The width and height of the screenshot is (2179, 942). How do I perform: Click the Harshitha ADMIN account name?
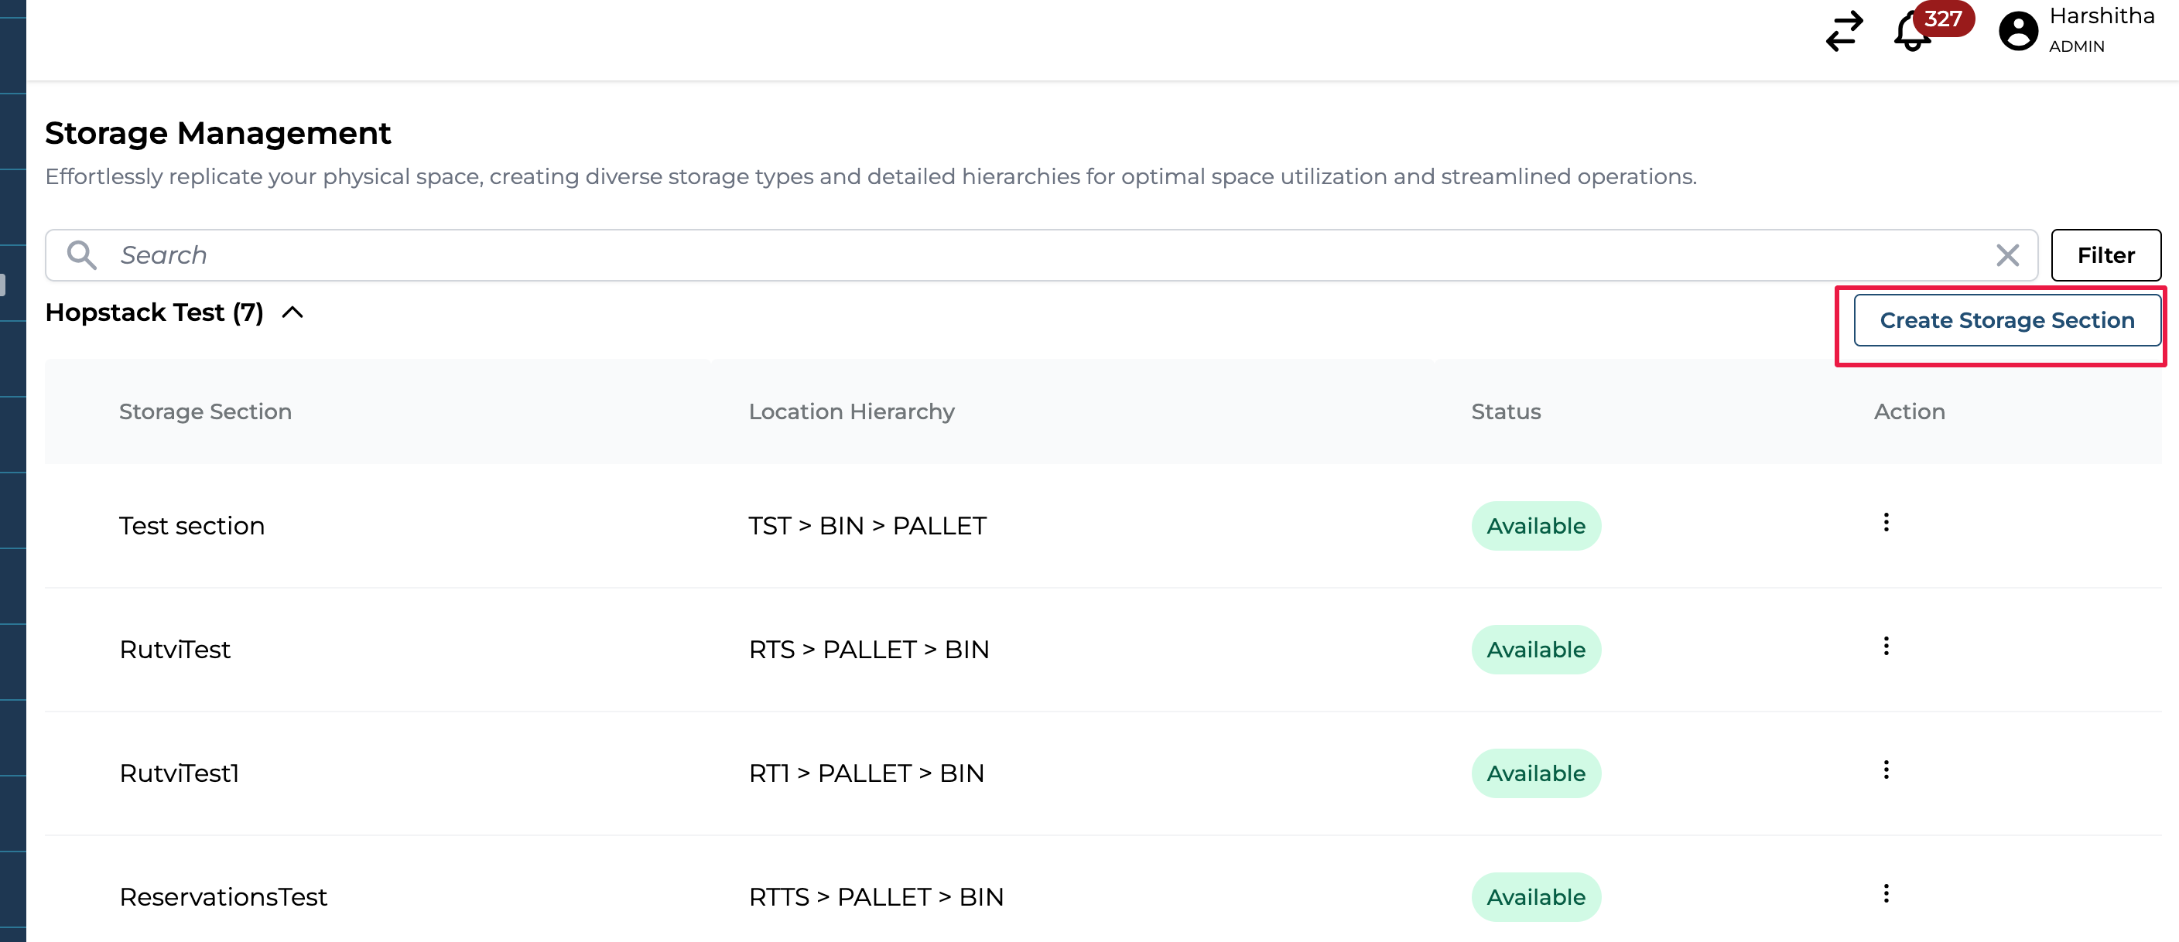pos(2101,29)
